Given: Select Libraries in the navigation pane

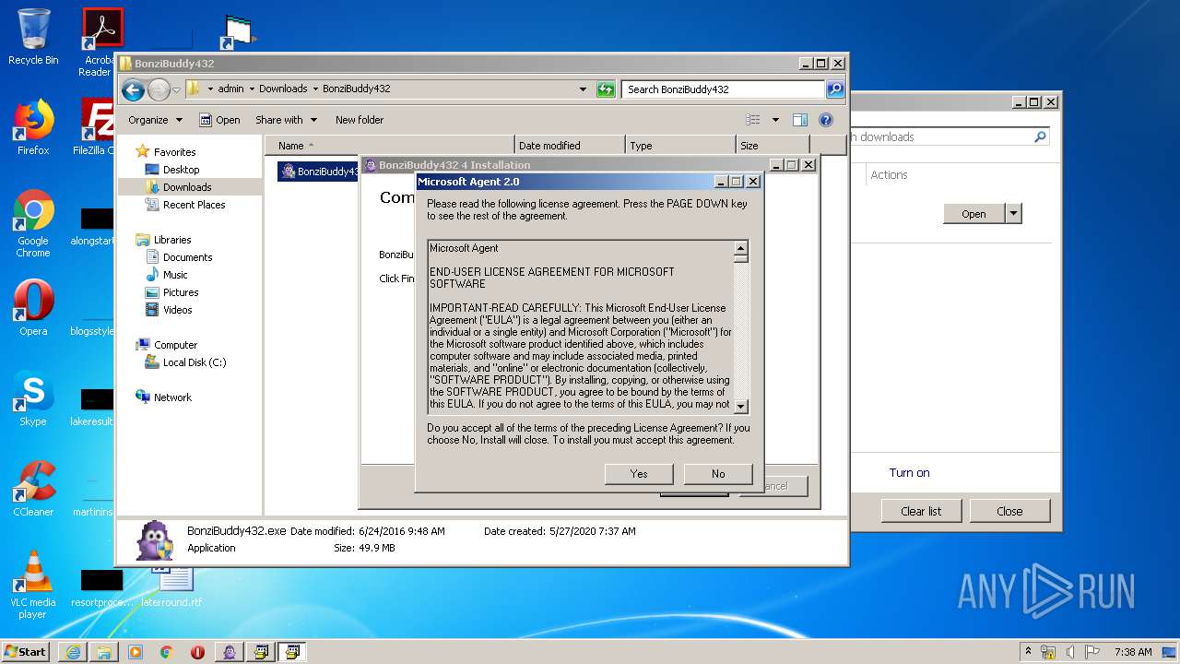Looking at the screenshot, I should (x=164, y=240).
